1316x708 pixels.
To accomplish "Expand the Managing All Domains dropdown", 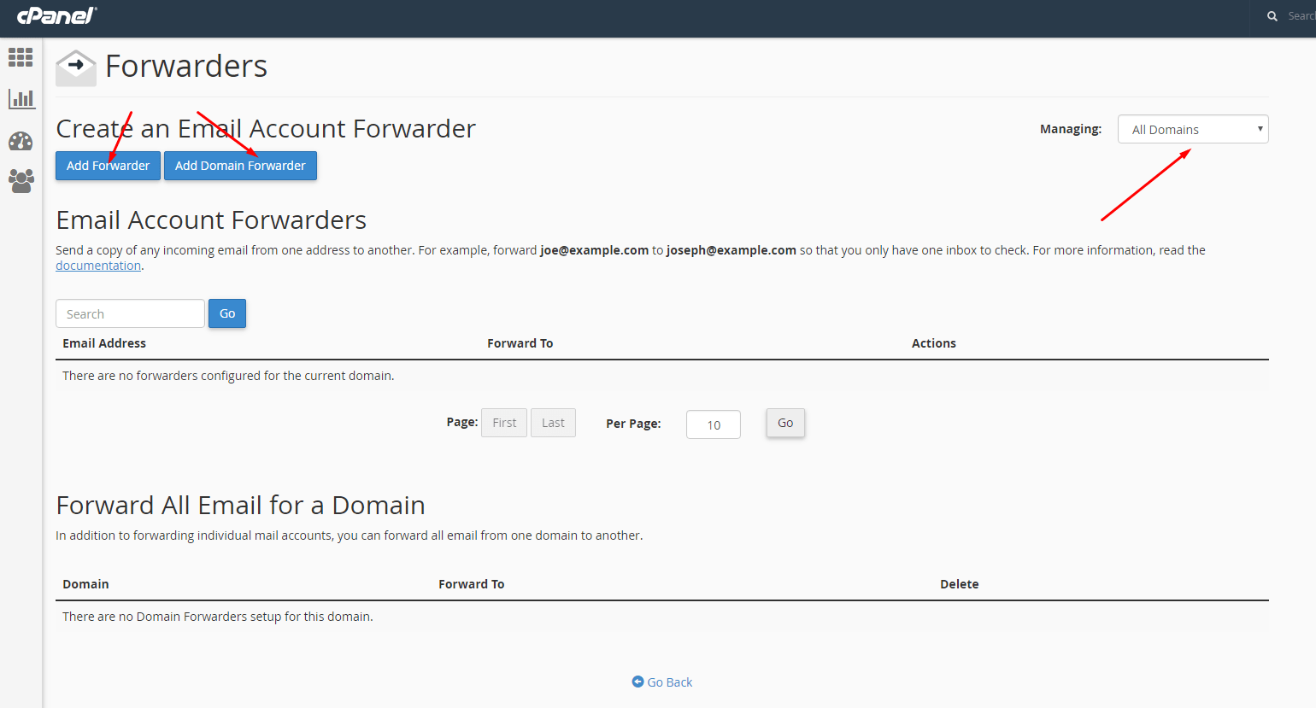I will coord(1193,129).
